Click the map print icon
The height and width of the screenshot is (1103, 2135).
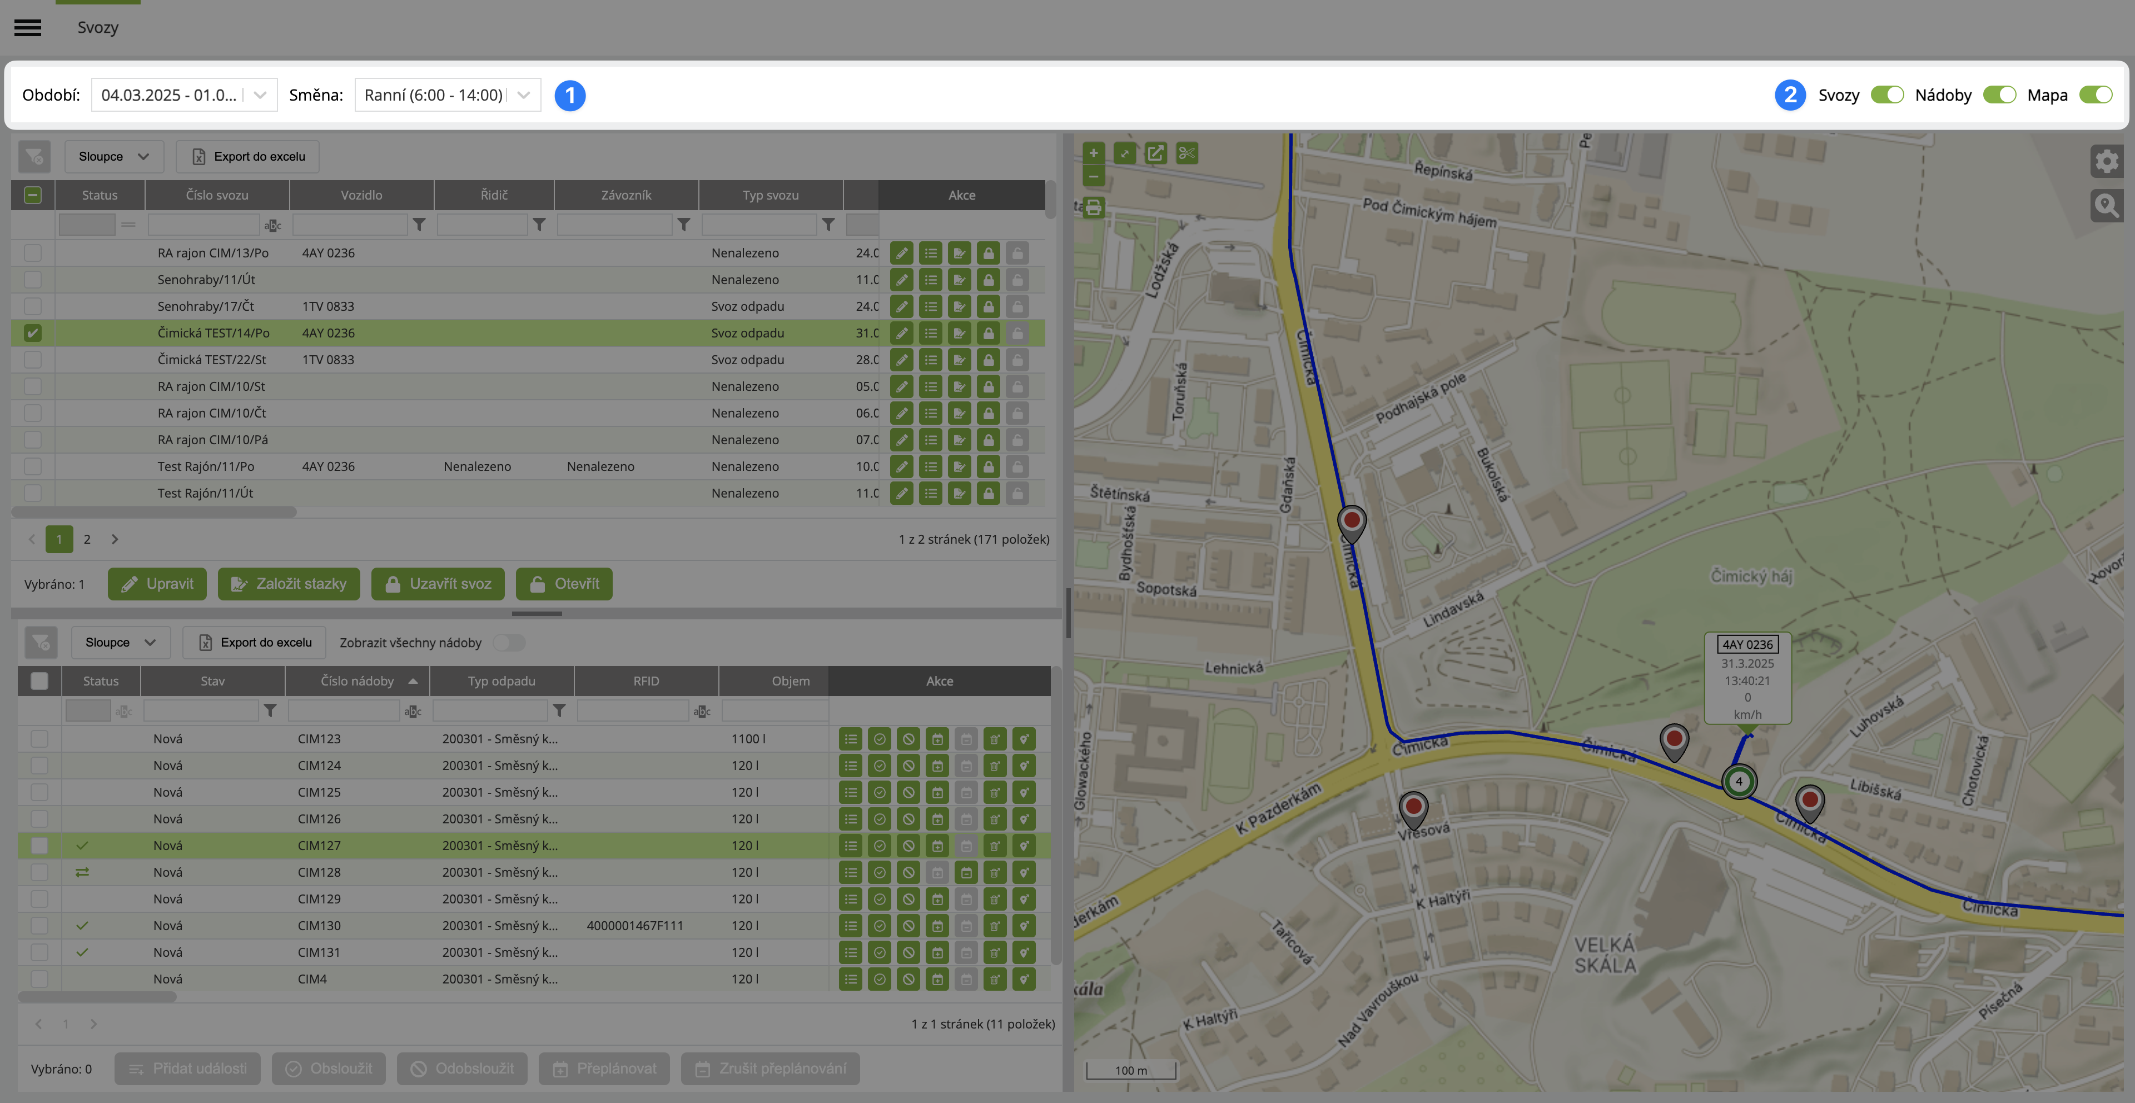click(1093, 207)
